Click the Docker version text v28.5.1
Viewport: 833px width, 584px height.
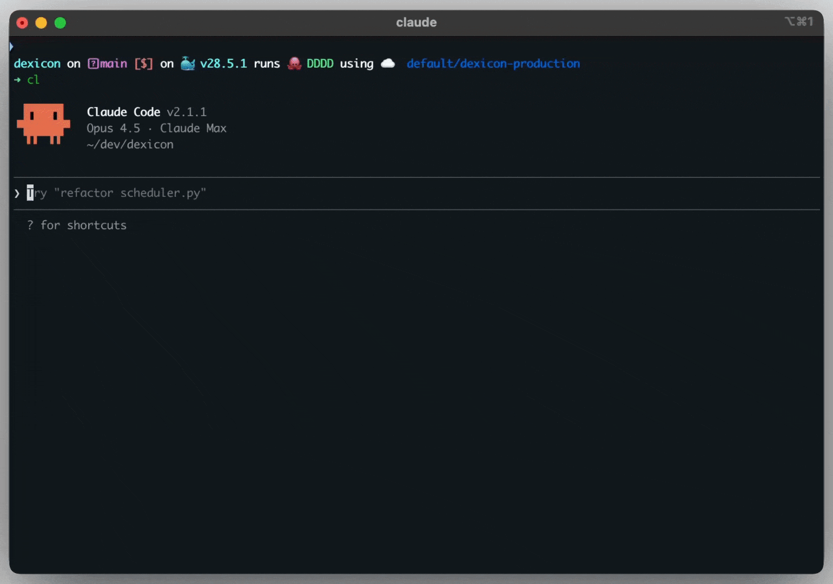223,63
